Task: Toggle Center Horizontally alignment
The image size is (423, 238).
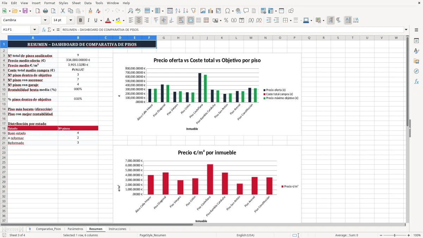Action: click(139, 20)
